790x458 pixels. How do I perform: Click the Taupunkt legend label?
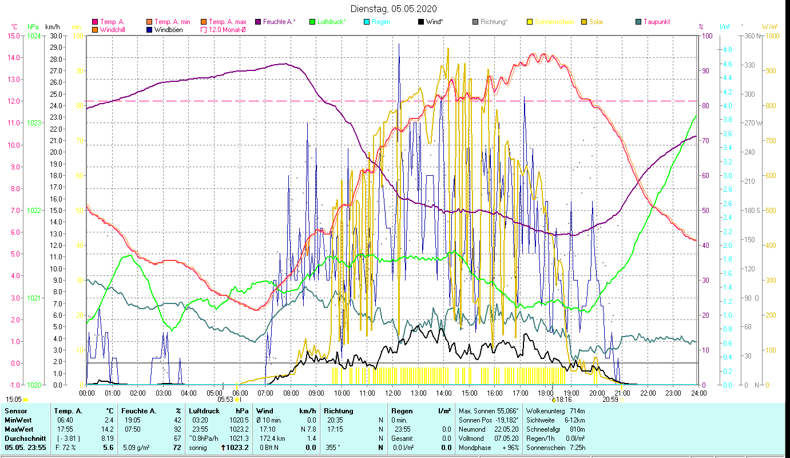(657, 22)
